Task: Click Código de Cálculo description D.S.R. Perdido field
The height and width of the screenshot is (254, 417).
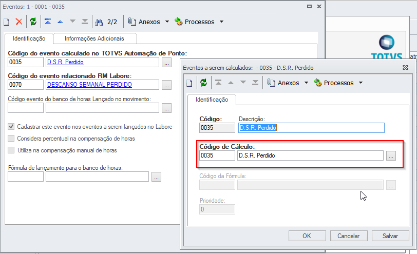Action: [x=310, y=155]
